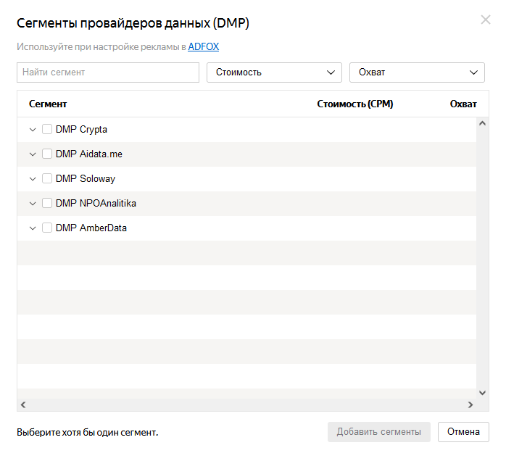Click the Добавить сегменты button
Screen dimensions: 506x461
coord(379,431)
